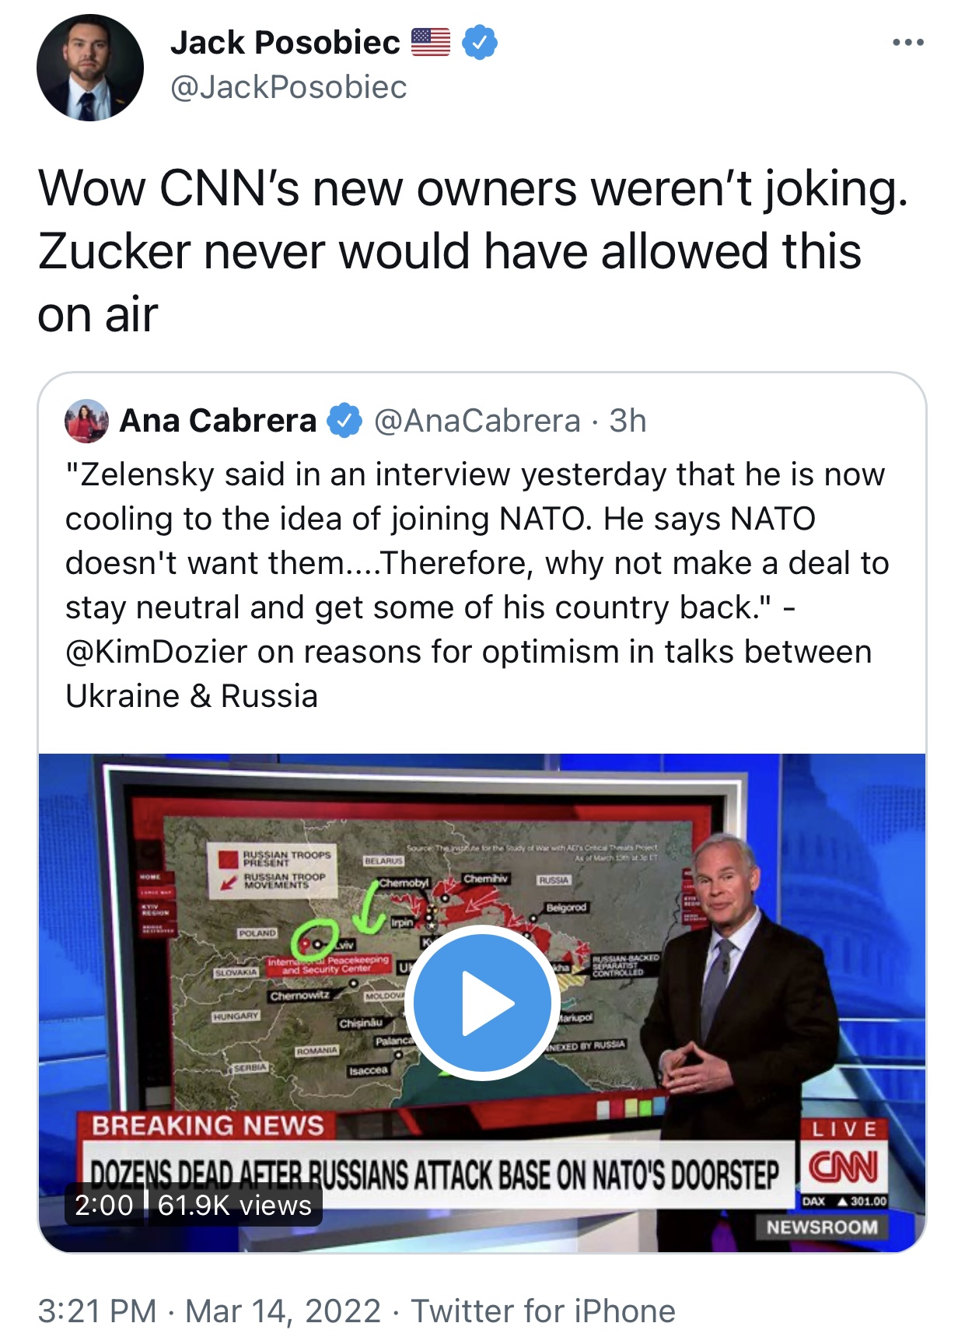Open Jack Posobiec's profile picture
Viewport: 965px width, 1344px height.
pyautogui.click(x=90, y=68)
